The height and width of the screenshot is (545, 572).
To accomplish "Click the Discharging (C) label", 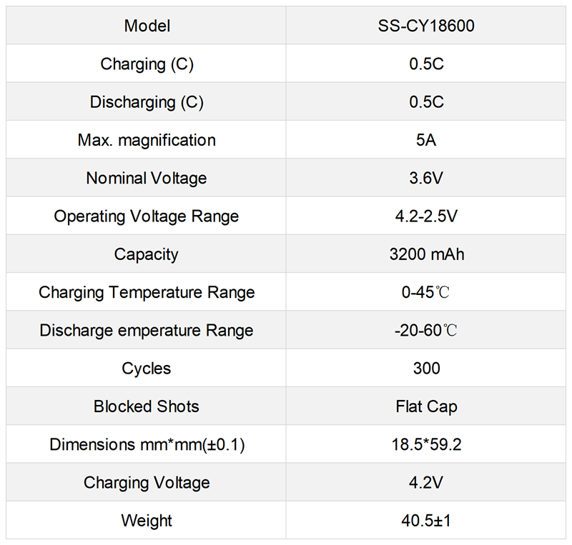I will pos(147,102).
